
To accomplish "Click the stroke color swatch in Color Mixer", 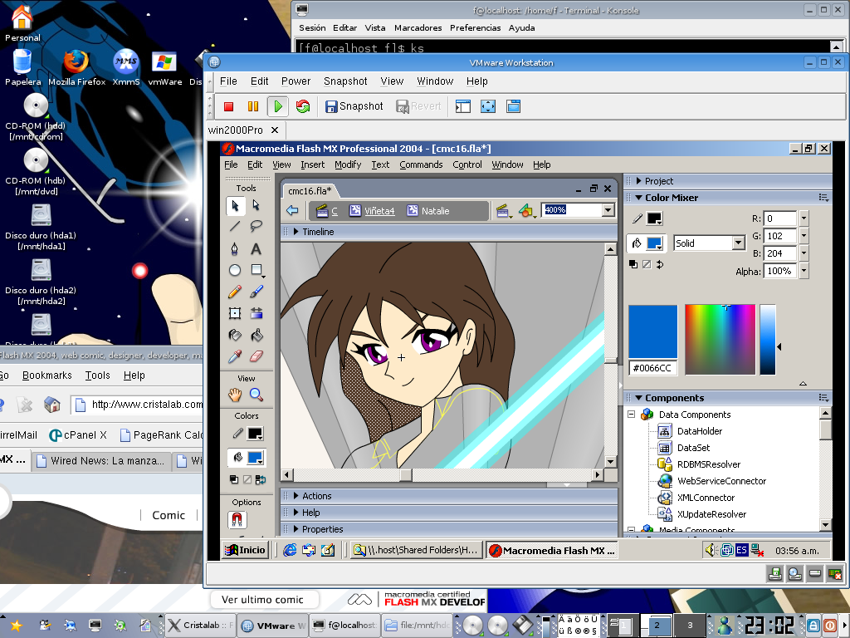I will click(x=655, y=218).
